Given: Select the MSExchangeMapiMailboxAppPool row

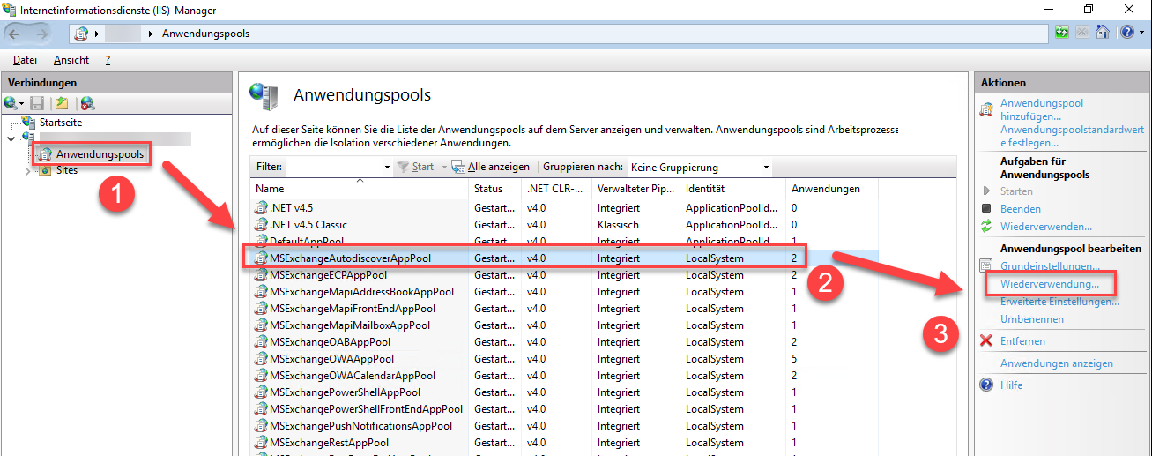Looking at the screenshot, I should [564, 325].
